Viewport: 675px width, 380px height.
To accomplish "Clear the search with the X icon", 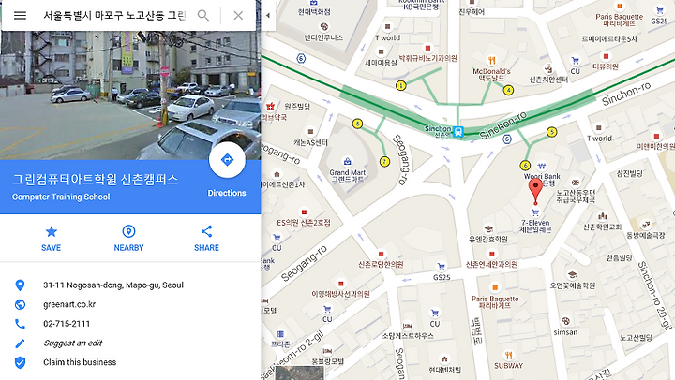I will (x=238, y=16).
